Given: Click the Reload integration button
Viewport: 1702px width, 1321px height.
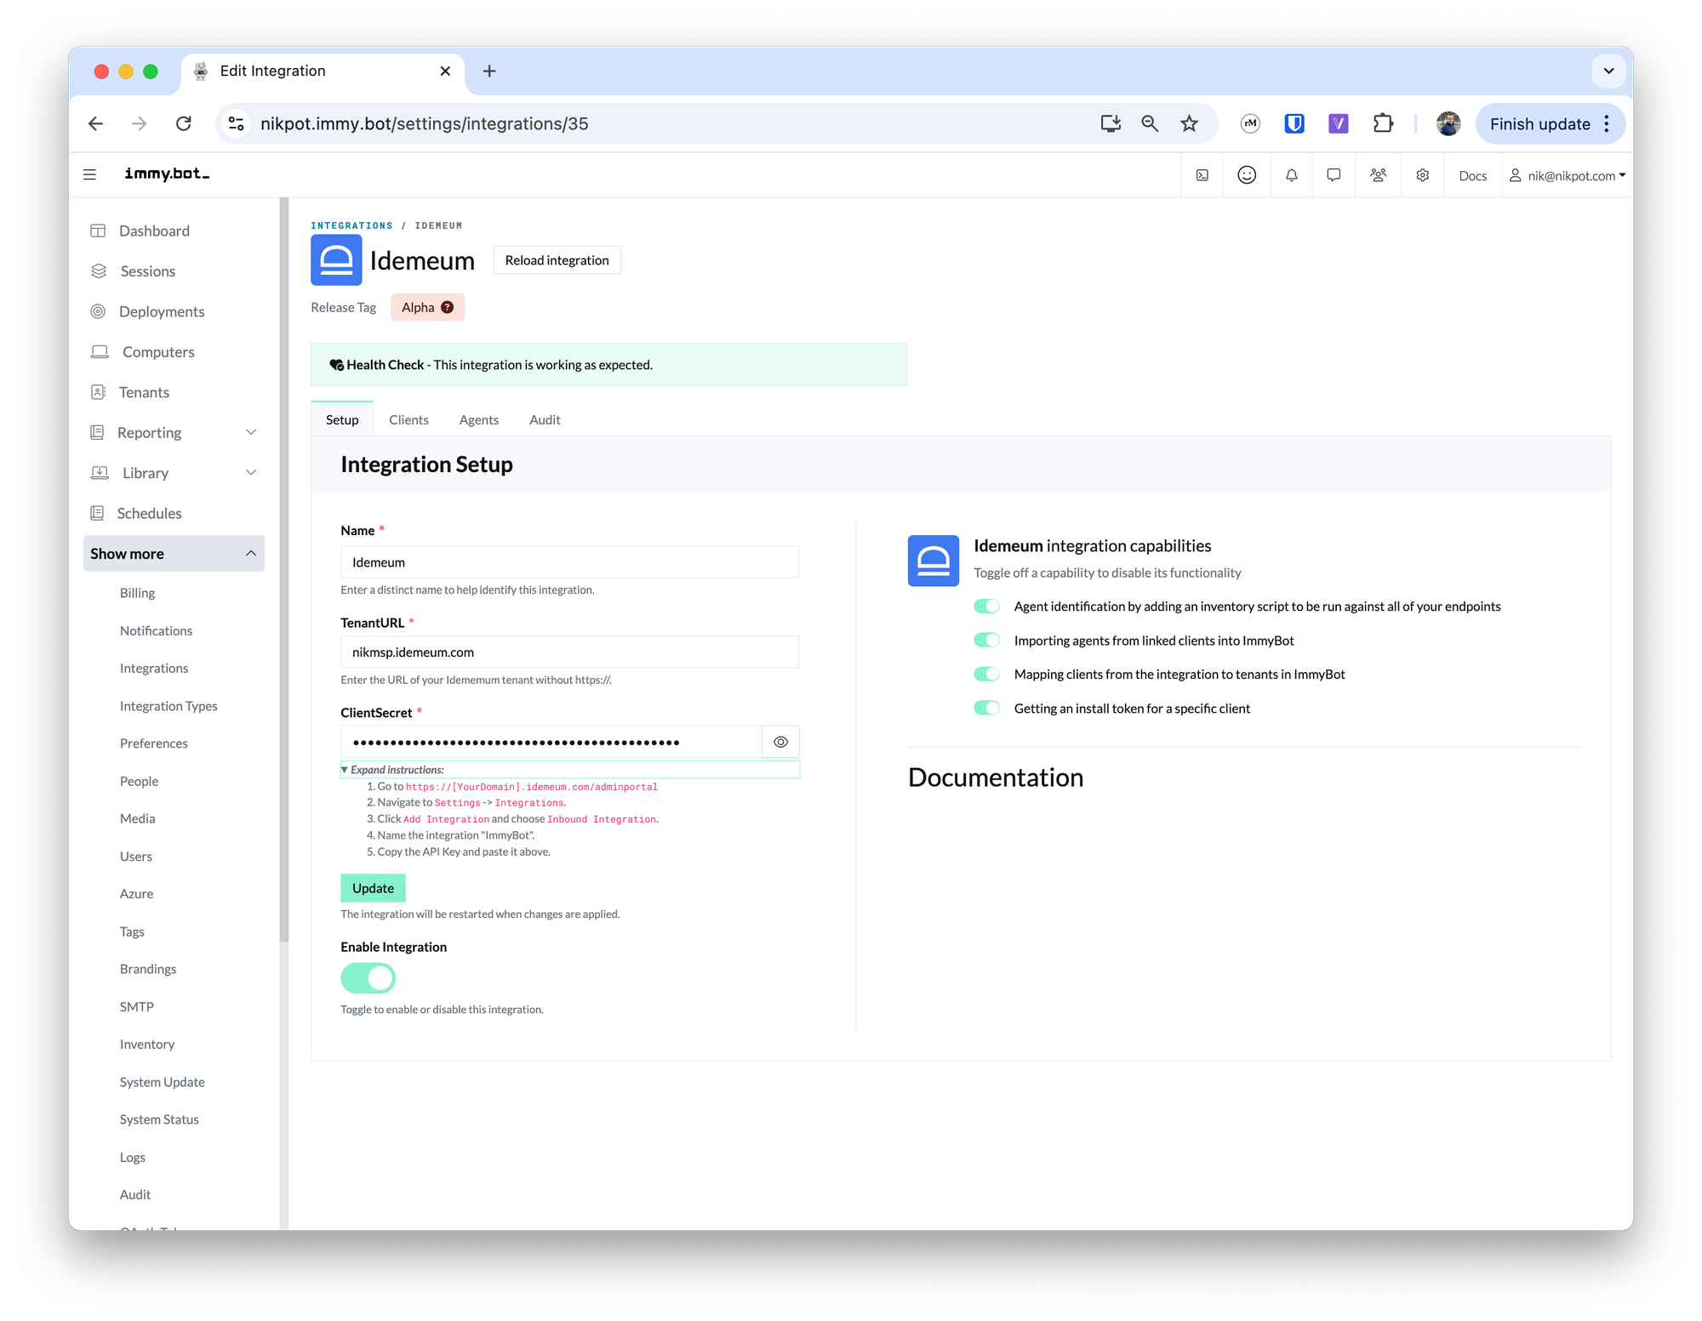Looking at the screenshot, I should (x=557, y=260).
